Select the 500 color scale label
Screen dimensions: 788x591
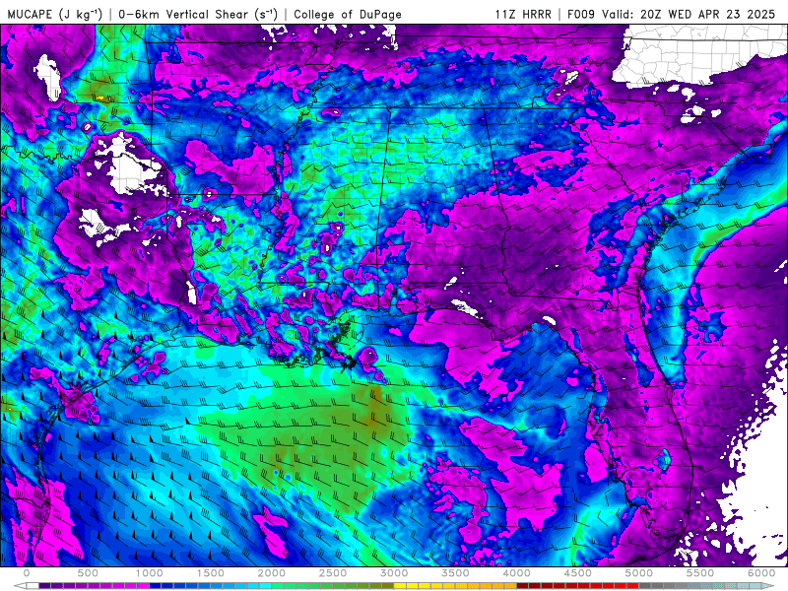[x=88, y=573]
